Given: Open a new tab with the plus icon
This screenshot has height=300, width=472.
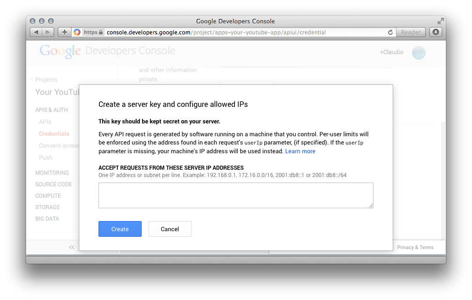Looking at the screenshot, I should coord(64,32).
